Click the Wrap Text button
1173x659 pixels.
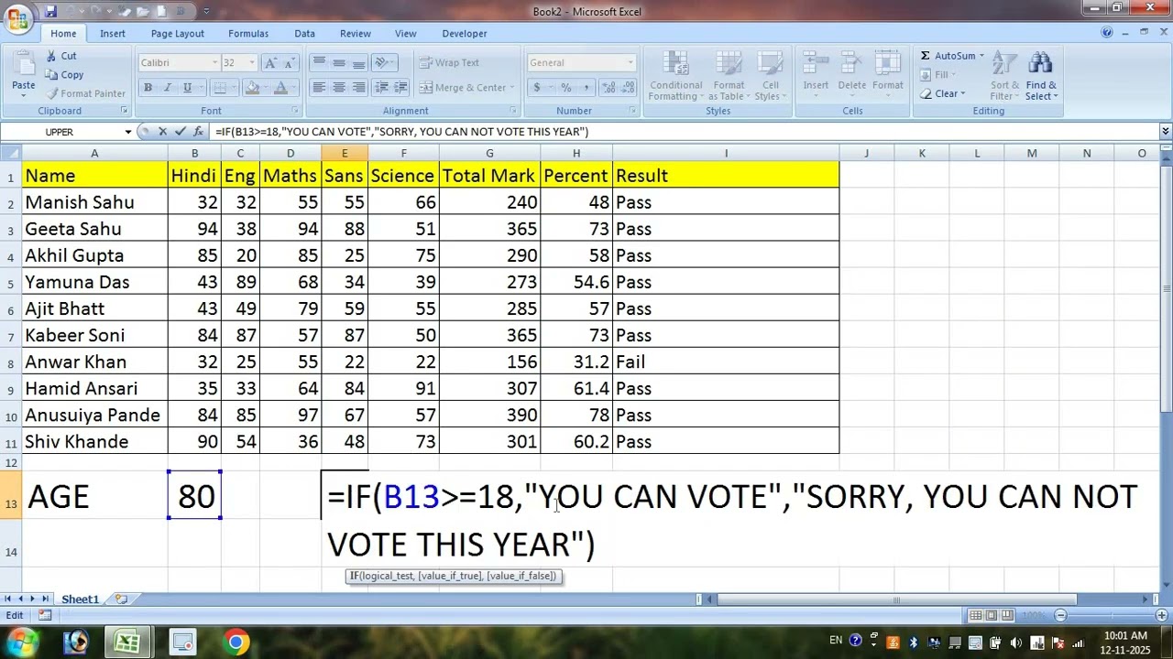tap(450, 63)
